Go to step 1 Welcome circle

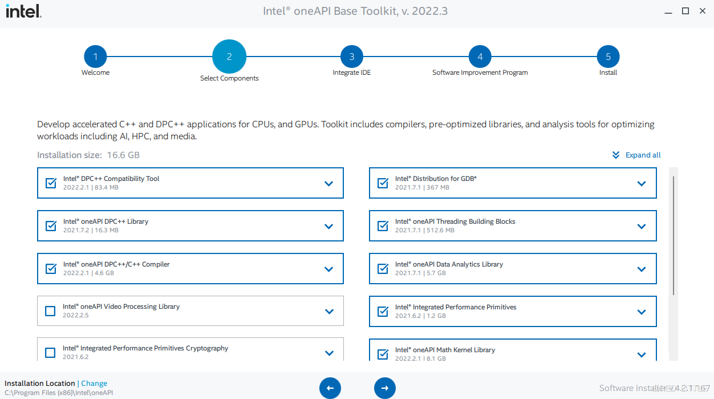pos(95,57)
